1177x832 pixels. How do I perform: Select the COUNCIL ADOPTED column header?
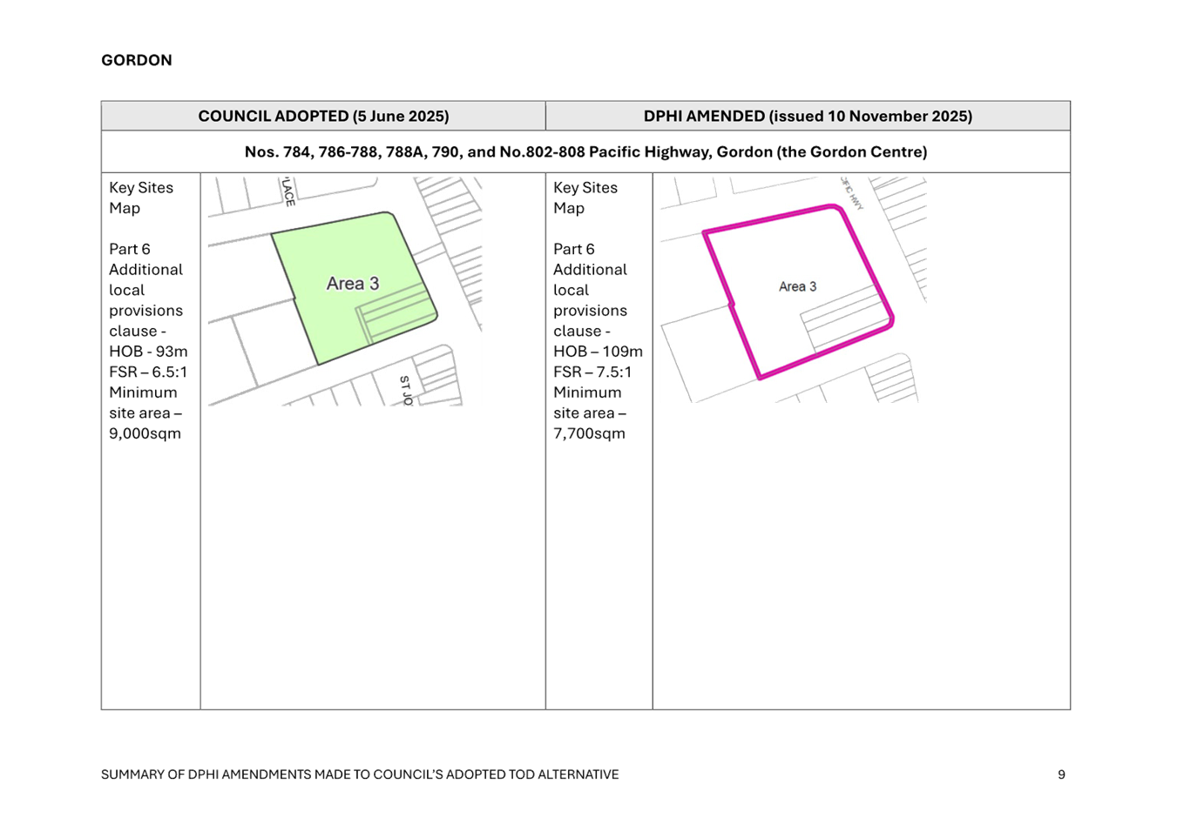coord(323,116)
